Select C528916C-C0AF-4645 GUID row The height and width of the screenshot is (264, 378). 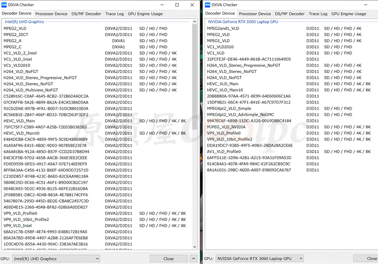pyautogui.click(x=97, y=96)
